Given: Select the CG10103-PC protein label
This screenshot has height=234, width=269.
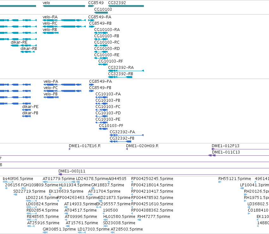Looking at the screenshot, I should [x=108, y=107].
